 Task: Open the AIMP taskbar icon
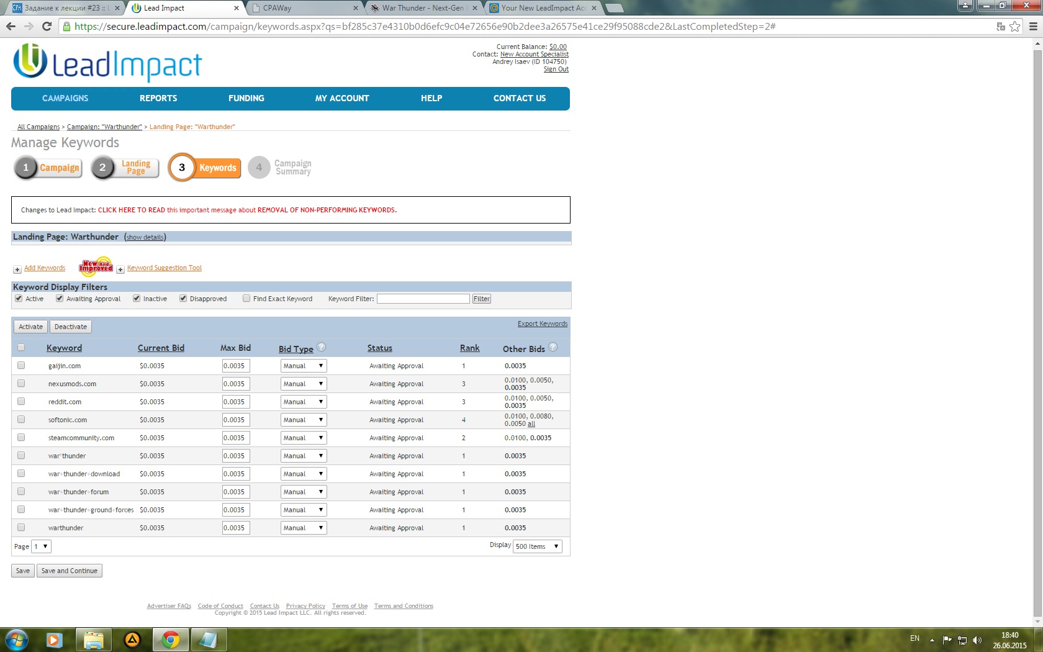(132, 640)
